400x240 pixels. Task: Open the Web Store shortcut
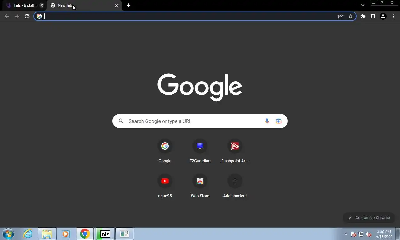click(x=200, y=186)
